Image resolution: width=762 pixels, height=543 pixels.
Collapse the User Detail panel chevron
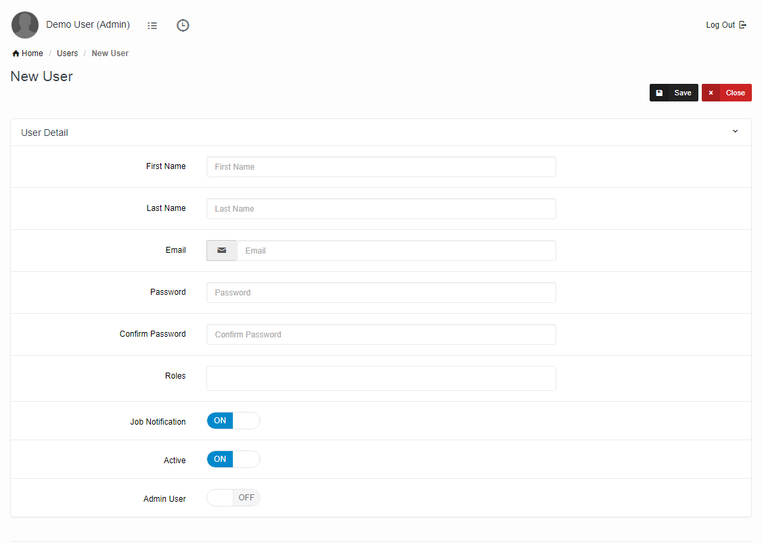735,132
